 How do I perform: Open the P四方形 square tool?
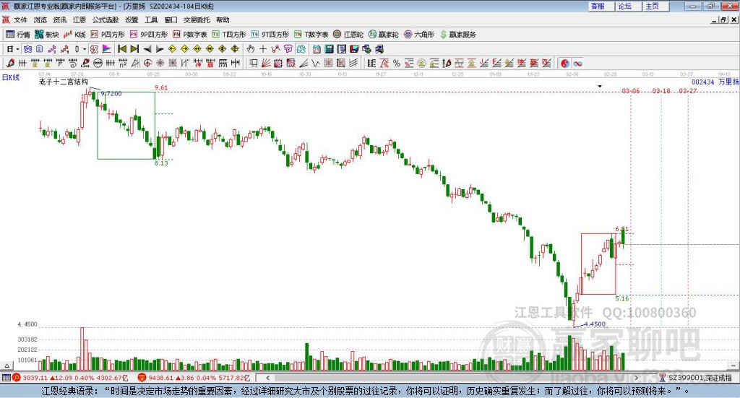(108, 35)
